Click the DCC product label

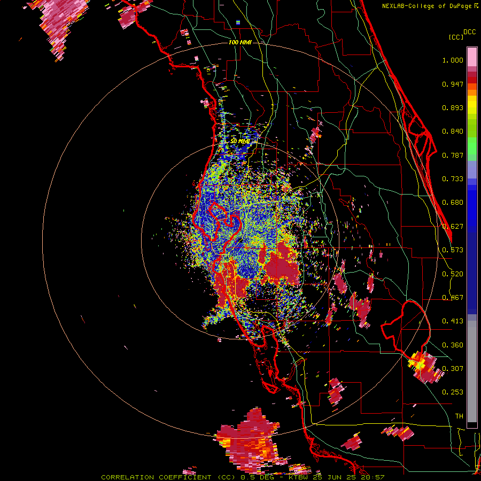[x=470, y=32]
